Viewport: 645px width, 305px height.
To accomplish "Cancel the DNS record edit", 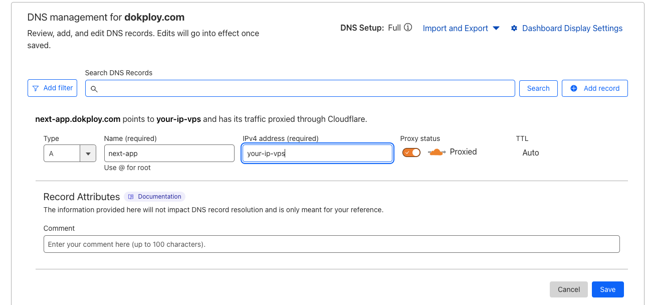I will click(569, 289).
